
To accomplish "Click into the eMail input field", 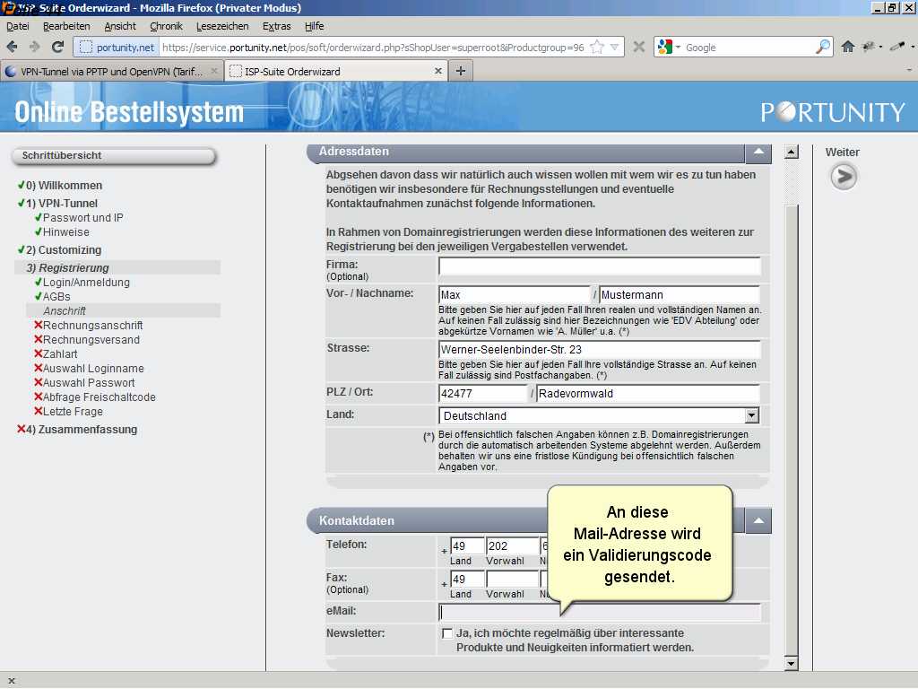I will click(599, 612).
